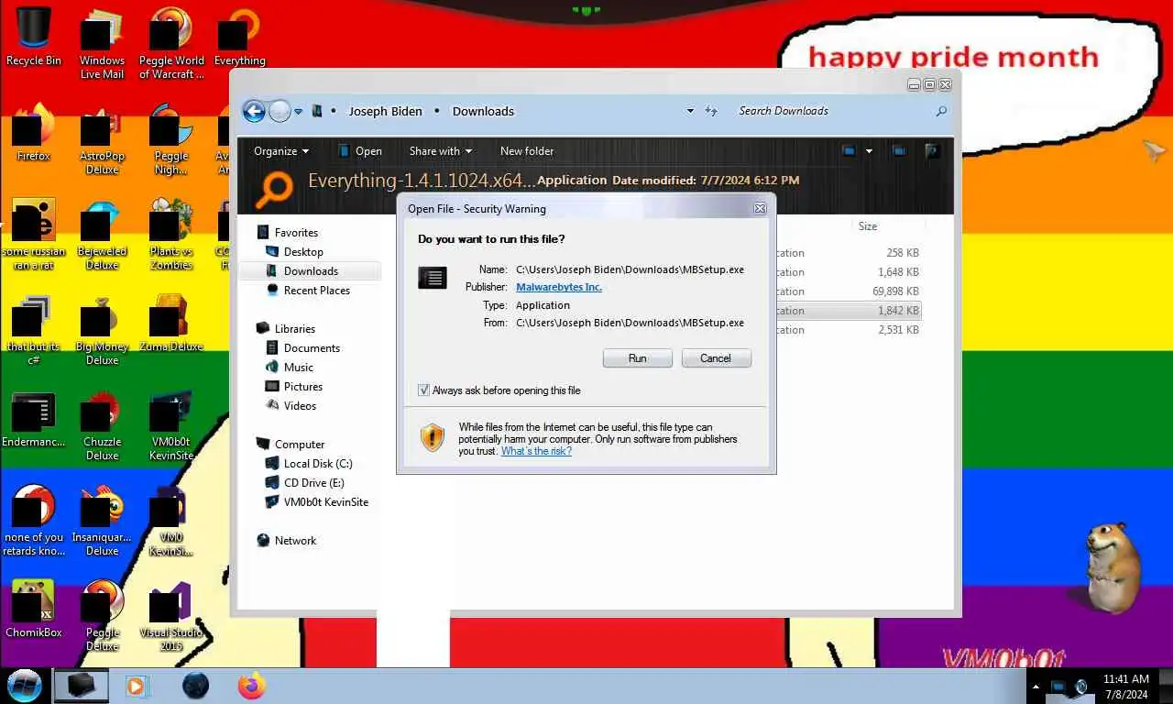The width and height of the screenshot is (1173, 704).
Task: Click the security shield warning icon
Action: [x=433, y=437]
